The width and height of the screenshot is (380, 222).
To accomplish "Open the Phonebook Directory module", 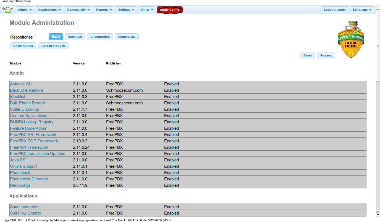I will [29, 179].
